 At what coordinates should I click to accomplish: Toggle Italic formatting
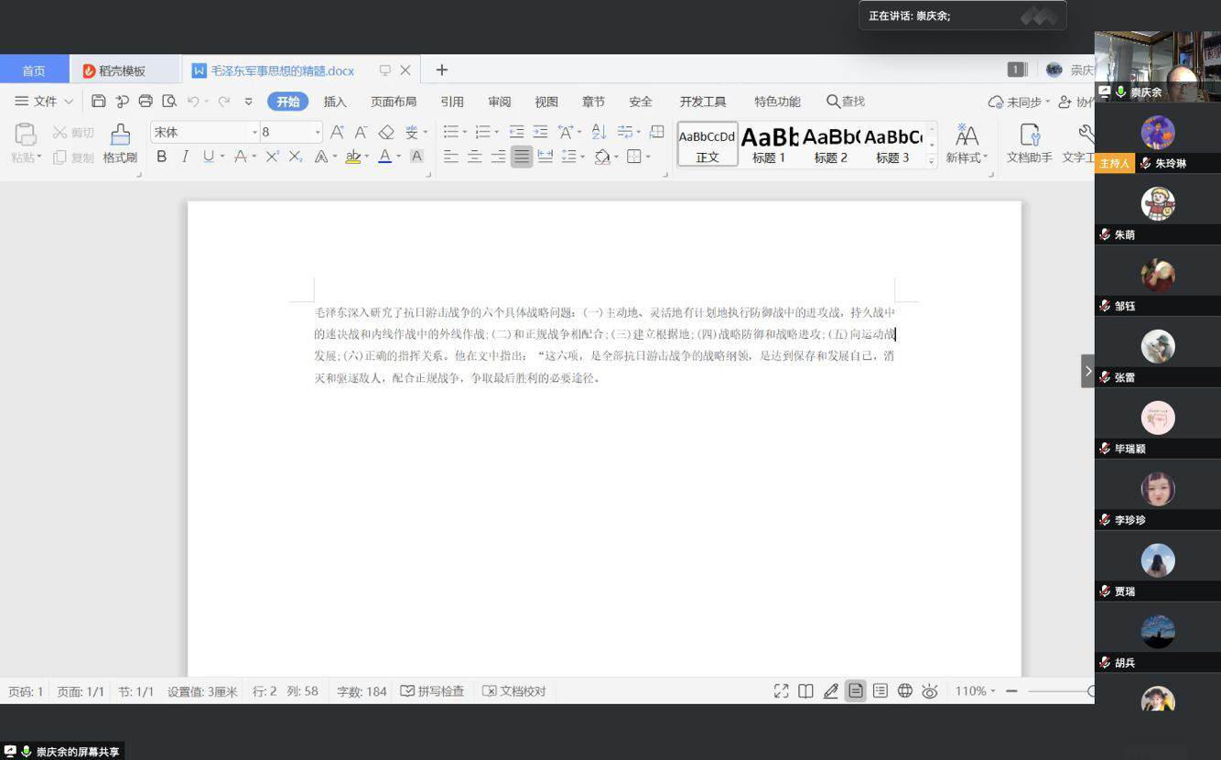pyautogui.click(x=185, y=157)
